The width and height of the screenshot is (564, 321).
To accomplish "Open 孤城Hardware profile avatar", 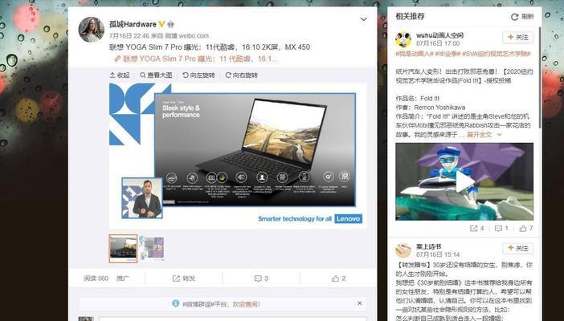I will [x=92, y=30].
